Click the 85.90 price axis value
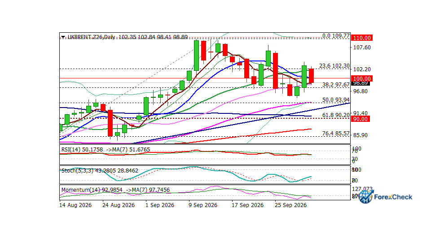 click(361, 135)
